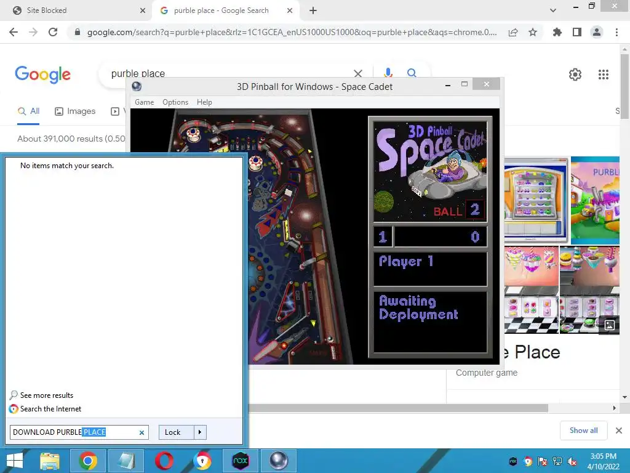This screenshot has height=473, width=630.
Task: Click the Chrome address bar URL
Action: coord(292,32)
